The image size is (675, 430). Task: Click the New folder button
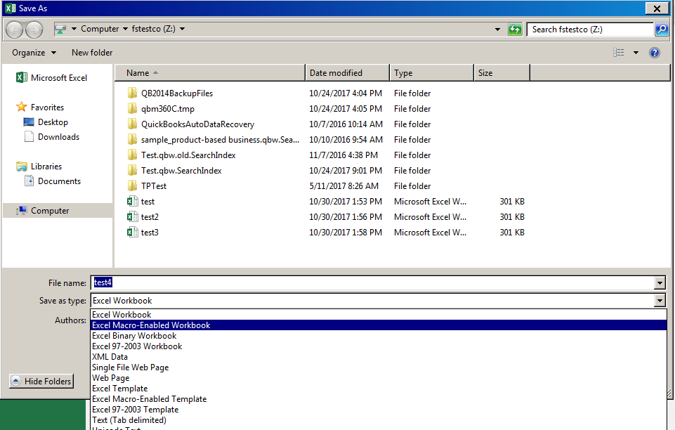(x=92, y=53)
